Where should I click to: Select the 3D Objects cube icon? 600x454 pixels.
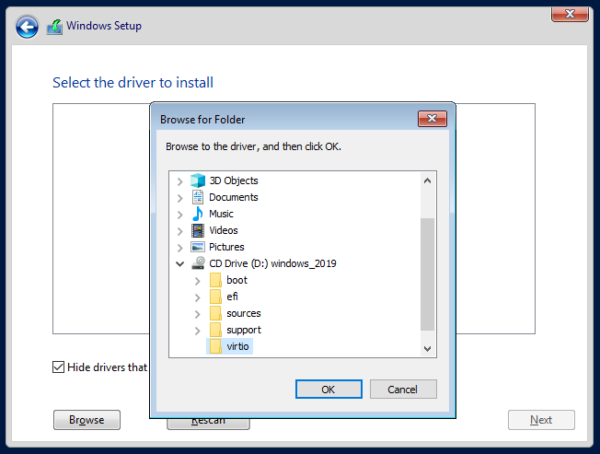(198, 180)
